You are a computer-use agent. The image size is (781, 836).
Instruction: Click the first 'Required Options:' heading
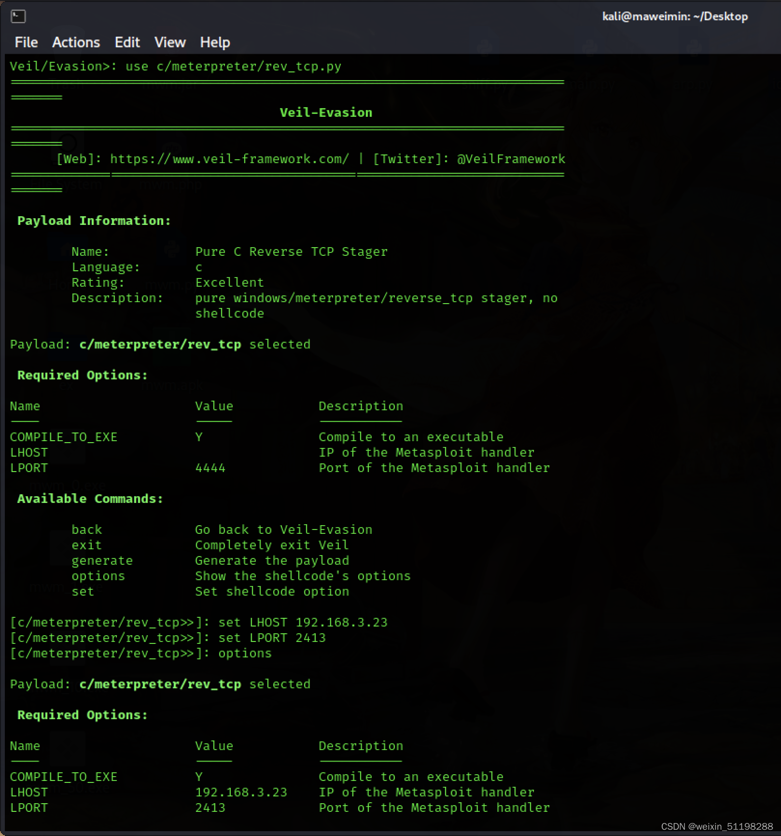[x=83, y=375]
